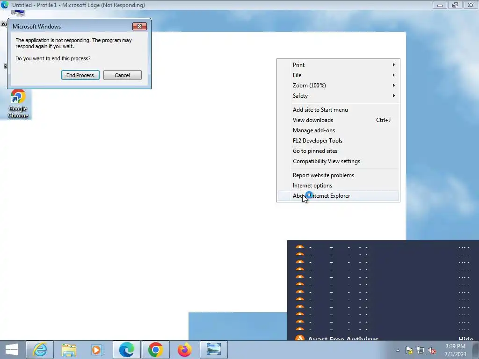Screen dimensions: 479x359
Task: Select Go to pinned sites
Action: coord(338,151)
